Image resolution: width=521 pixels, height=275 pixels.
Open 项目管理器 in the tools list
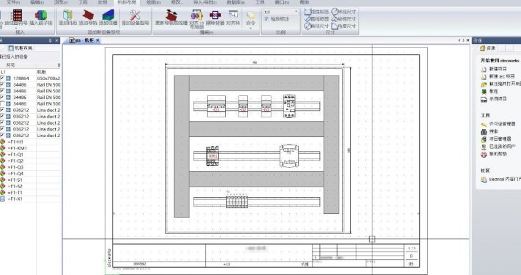500,139
